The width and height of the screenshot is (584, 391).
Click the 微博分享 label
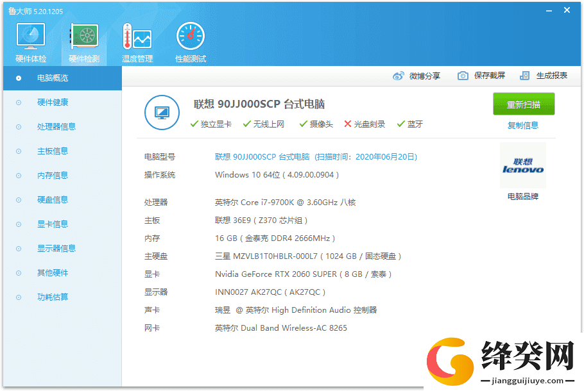pyautogui.click(x=425, y=76)
